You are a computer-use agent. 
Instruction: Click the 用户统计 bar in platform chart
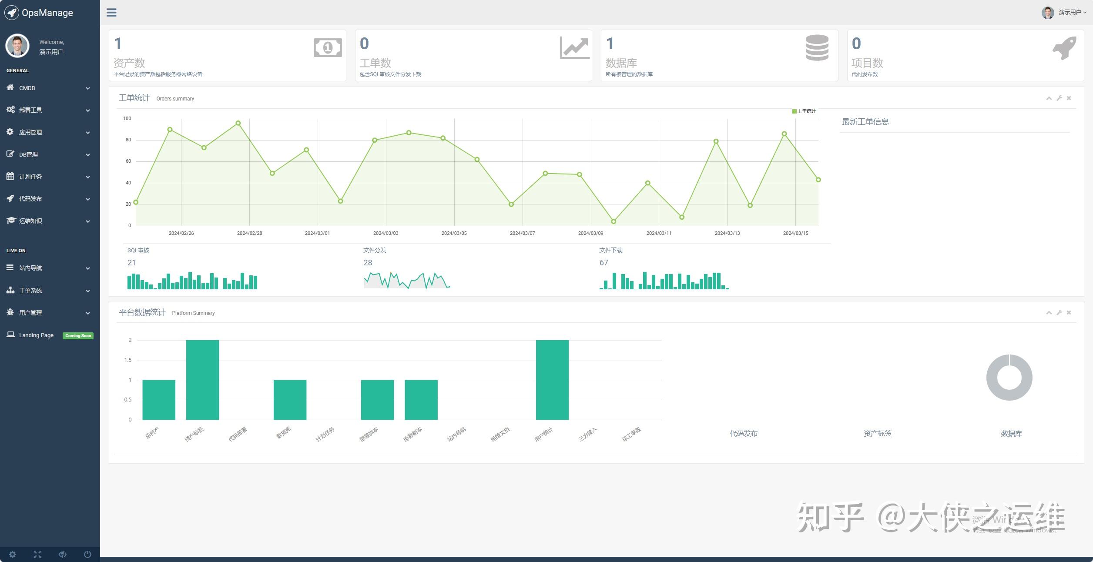552,380
